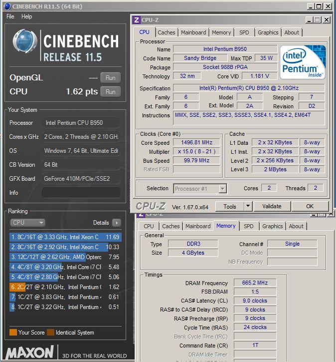Click the OK button in CPU-Z

tap(310, 206)
